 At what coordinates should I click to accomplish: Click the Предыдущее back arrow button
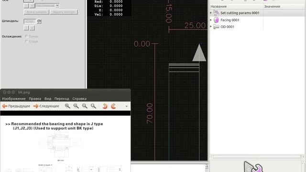16,106
